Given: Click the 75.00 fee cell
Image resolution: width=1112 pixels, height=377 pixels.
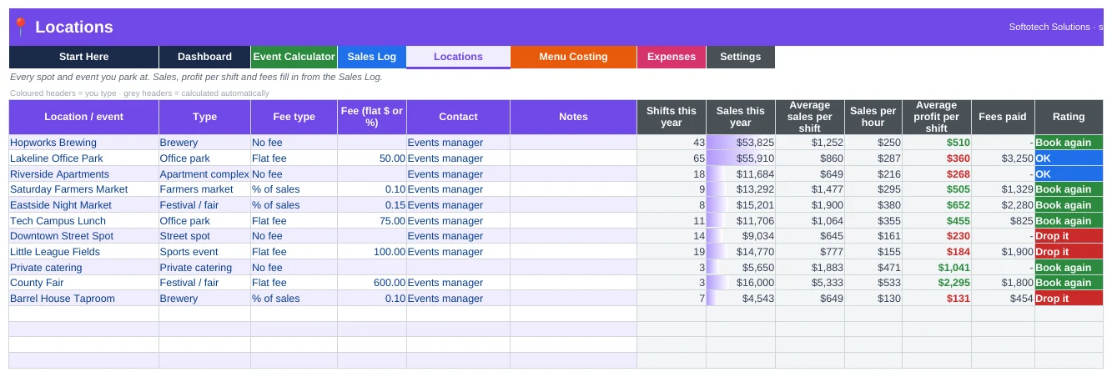Looking at the screenshot, I should pos(372,221).
